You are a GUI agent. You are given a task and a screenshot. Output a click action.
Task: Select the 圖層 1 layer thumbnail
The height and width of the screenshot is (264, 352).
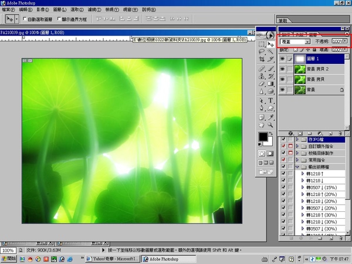(x=301, y=59)
